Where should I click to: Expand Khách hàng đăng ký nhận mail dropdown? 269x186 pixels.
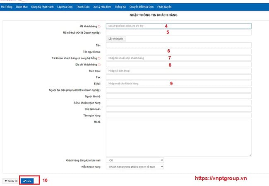(135, 160)
